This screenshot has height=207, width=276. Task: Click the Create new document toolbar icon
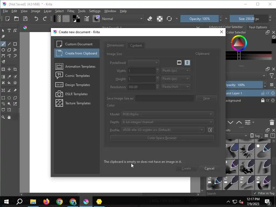7,19
